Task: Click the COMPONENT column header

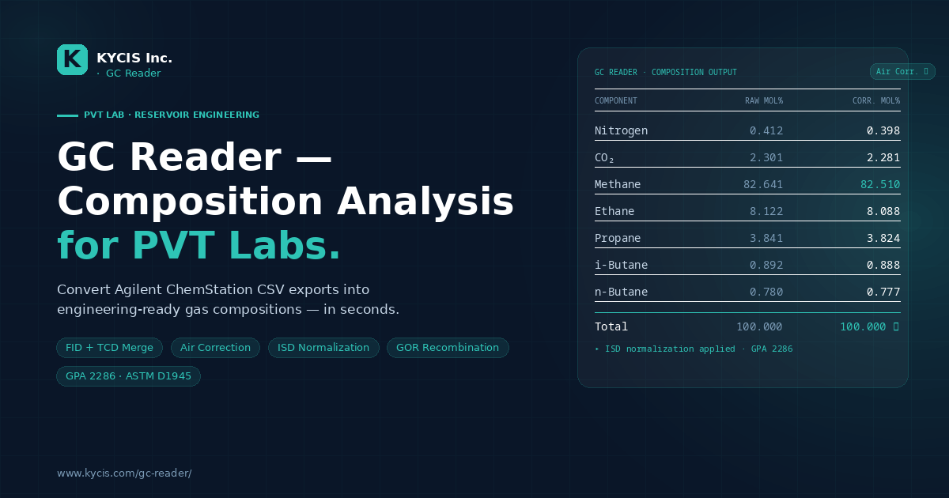Action: (616, 101)
